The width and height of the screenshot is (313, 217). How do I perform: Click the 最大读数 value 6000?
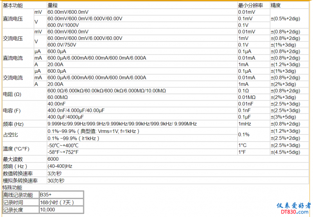click(53, 159)
